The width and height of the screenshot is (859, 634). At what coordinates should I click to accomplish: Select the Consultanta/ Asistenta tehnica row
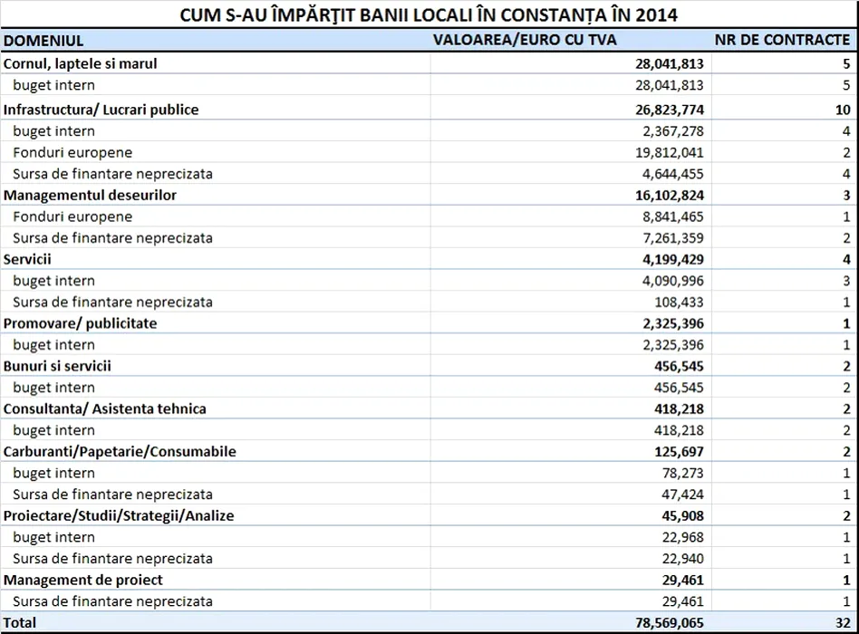105,408
